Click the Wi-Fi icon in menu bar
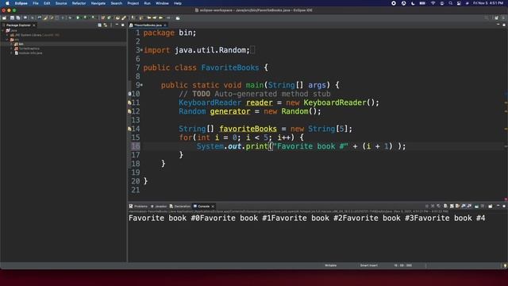This screenshot has width=508, height=286. click(x=433, y=3)
